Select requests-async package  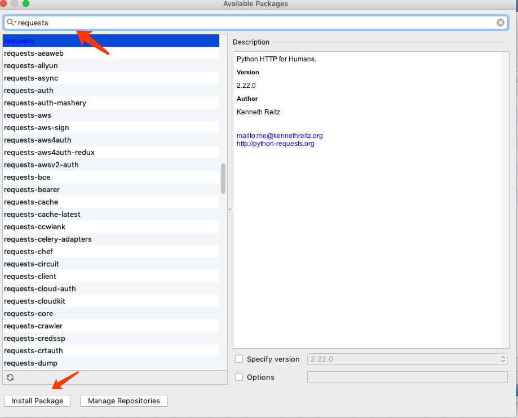point(111,78)
